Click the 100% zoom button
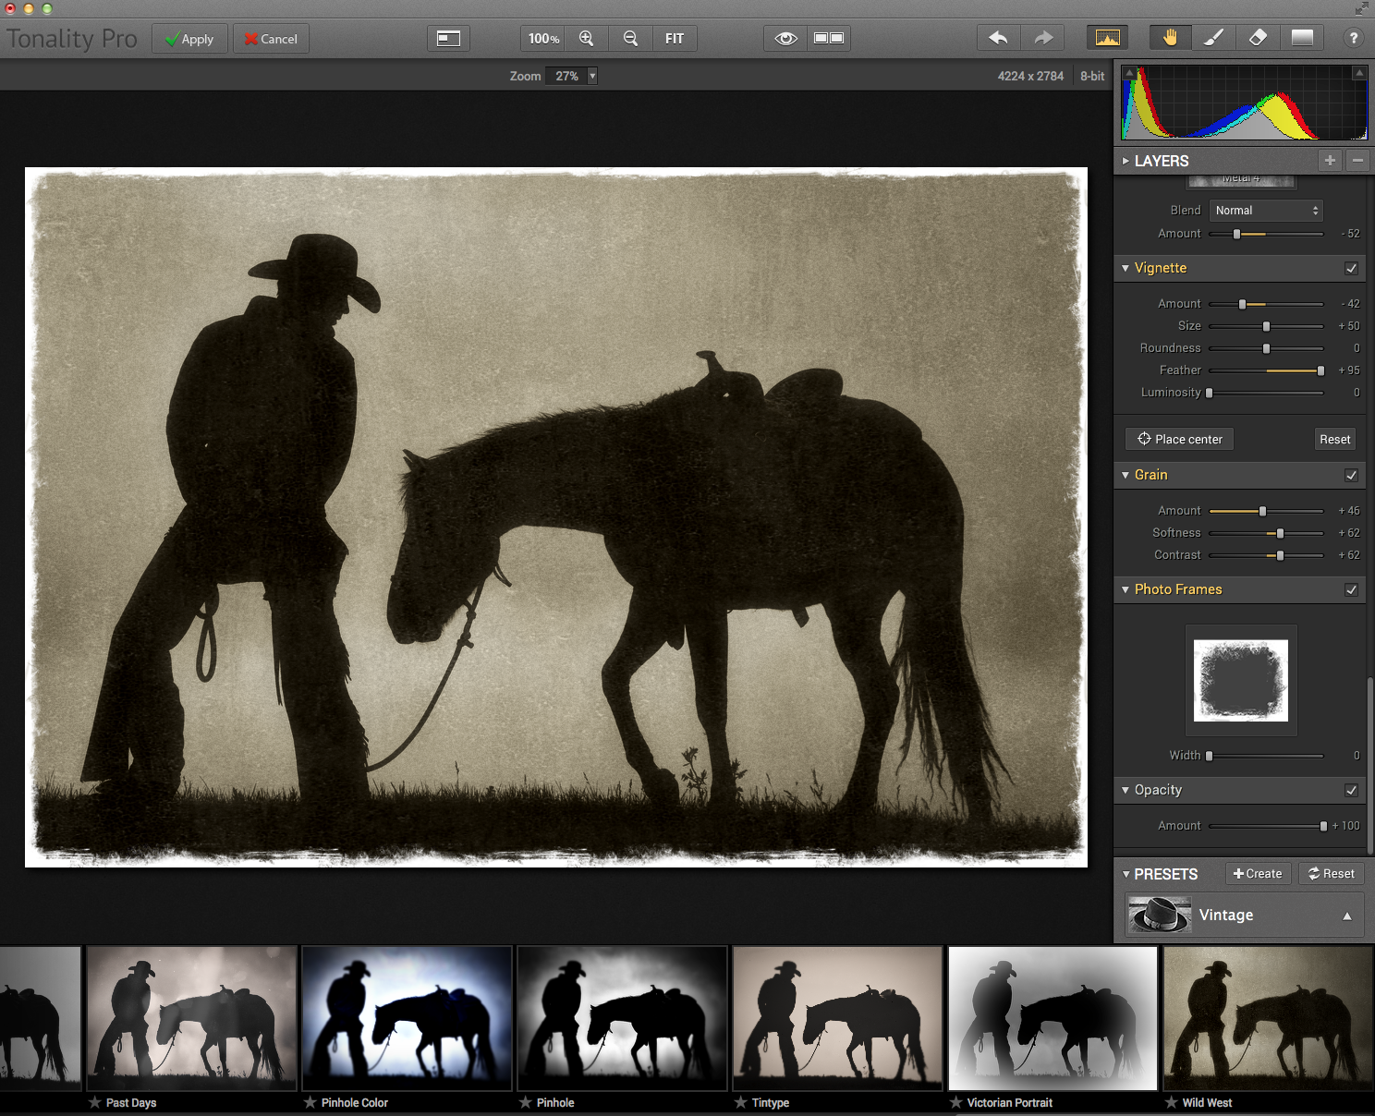The height and width of the screenshot is (1116, 1375). click(543, 38)
